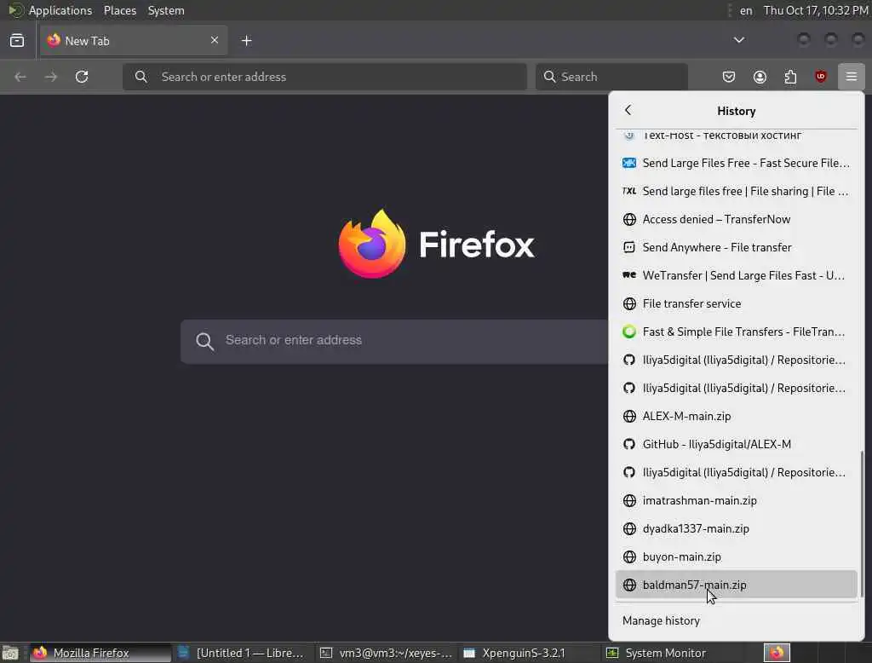
Task: Go back from the History panel
Action: coord(628,110)
